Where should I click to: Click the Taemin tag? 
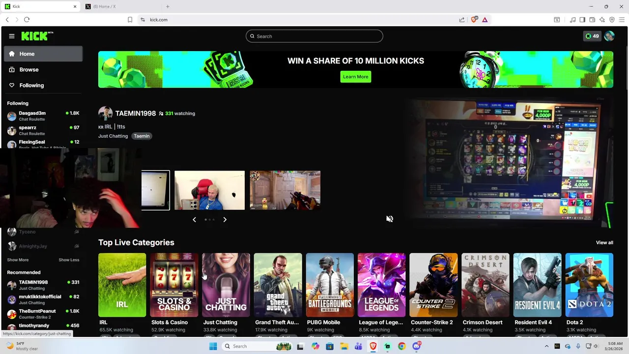142,136
